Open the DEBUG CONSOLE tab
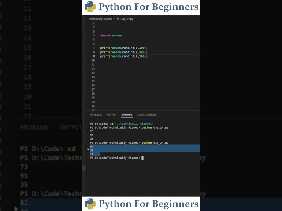 pos(147,115)
